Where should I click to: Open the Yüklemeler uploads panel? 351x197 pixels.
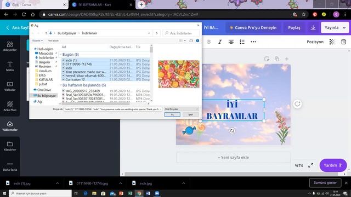click(10, 126)
